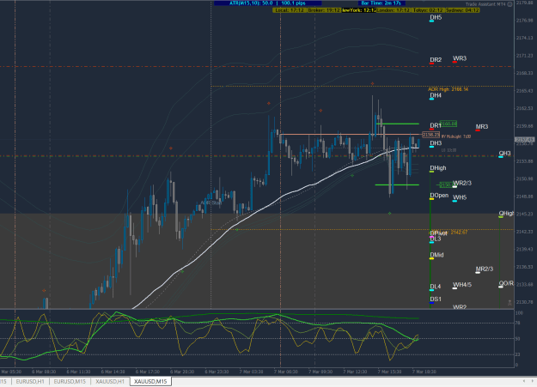The image size is (537, 387).
Task: Click the WR2/3 level label
Action: [x=462, y=183]
